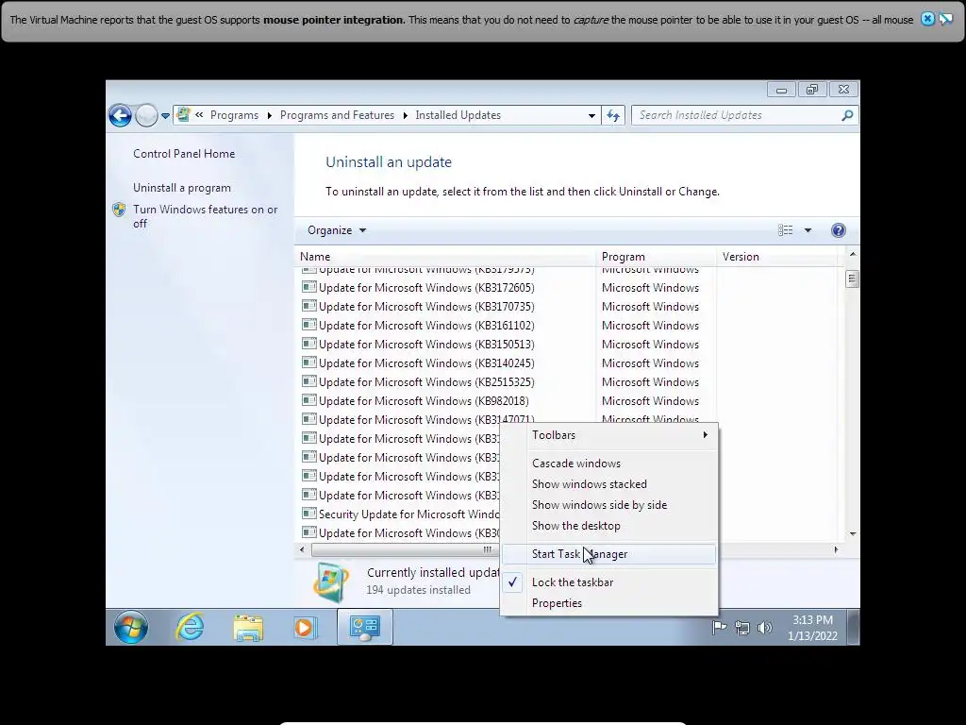
Task: Expand the Programs breadcrumb arrow
Action: pyautogui.click(x=269, y=115)
